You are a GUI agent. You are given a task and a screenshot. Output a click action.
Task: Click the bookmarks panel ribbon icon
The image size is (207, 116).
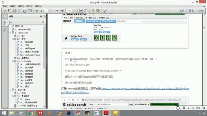click(x=4, y=23)
